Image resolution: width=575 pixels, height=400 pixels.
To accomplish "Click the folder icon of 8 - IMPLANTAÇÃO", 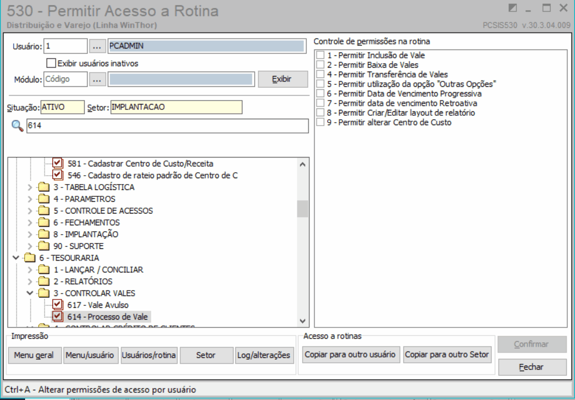I will (44, 235).
